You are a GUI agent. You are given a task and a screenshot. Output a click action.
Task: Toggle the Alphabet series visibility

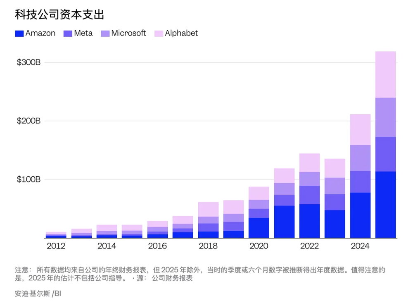click(182, 33)
